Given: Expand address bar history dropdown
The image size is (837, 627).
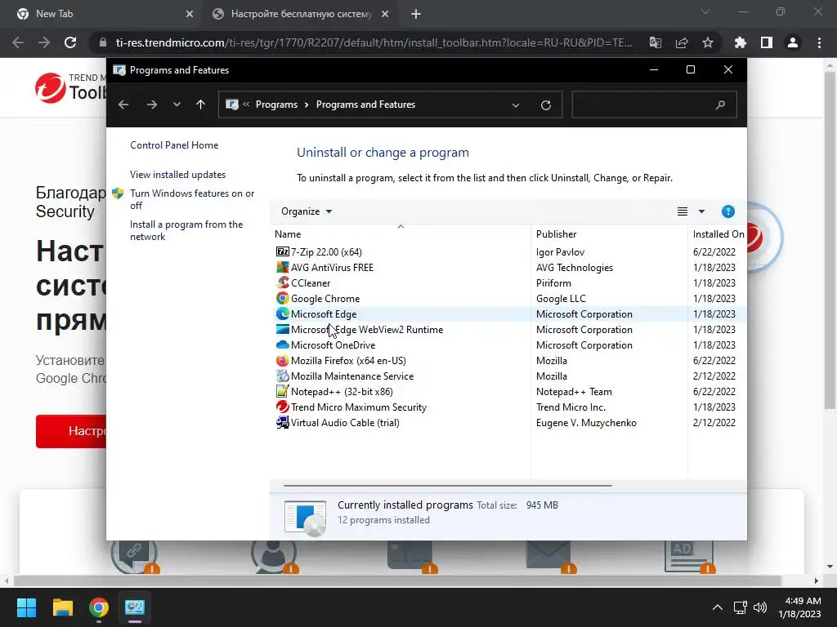Looking at the screenshot, I should (x=515, y=105).
